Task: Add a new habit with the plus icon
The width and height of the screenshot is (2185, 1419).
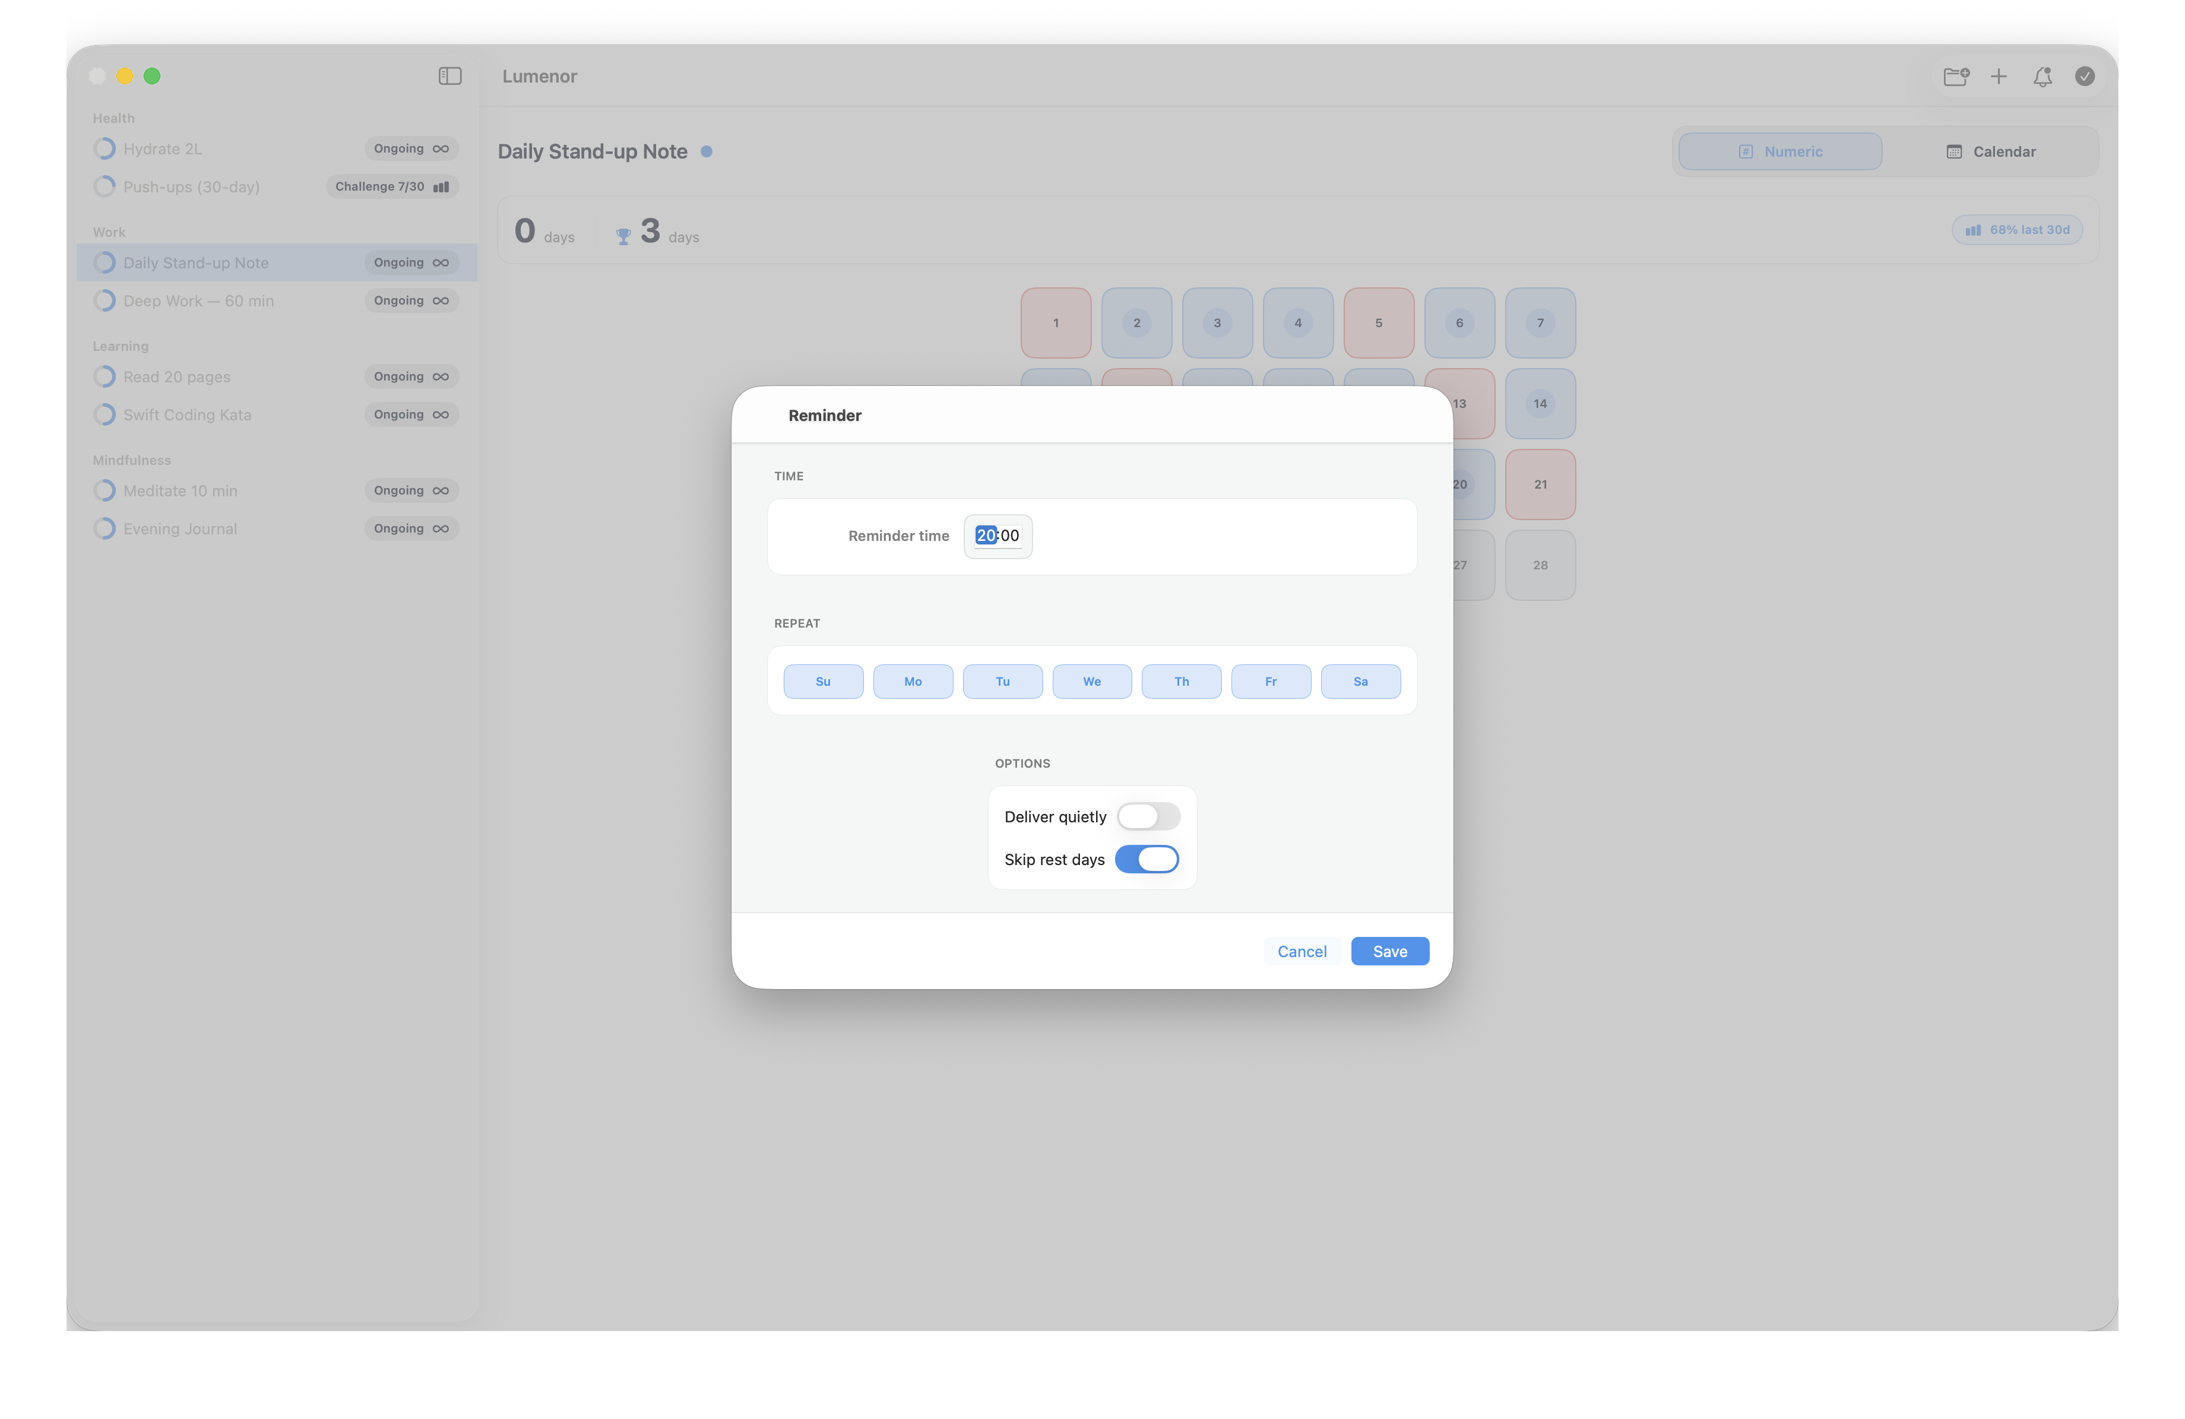Action: click(x=2000, y=77)
